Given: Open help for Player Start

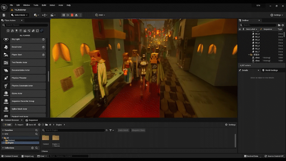Looking at the screenshot, I should (43, 55).
